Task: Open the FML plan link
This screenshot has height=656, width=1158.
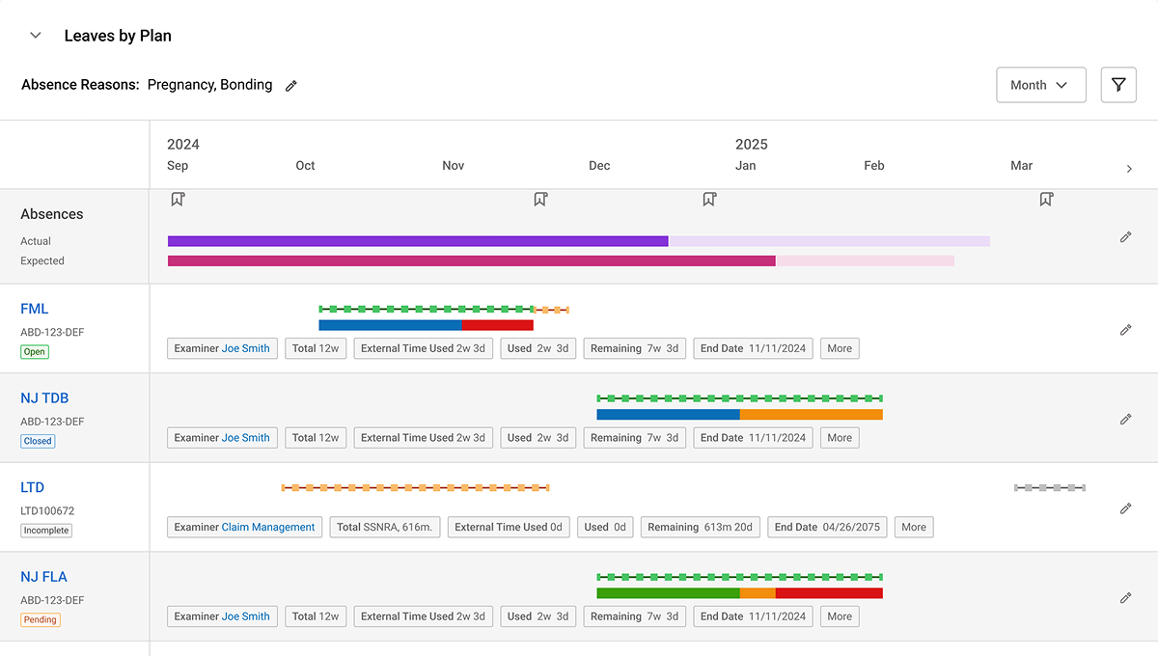Action: pyautogui.click(x=35, y=309)
